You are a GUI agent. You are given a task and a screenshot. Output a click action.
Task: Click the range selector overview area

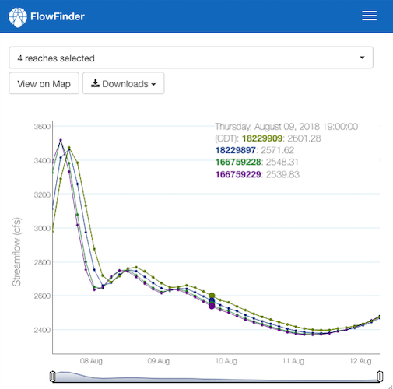coord(216,377)
